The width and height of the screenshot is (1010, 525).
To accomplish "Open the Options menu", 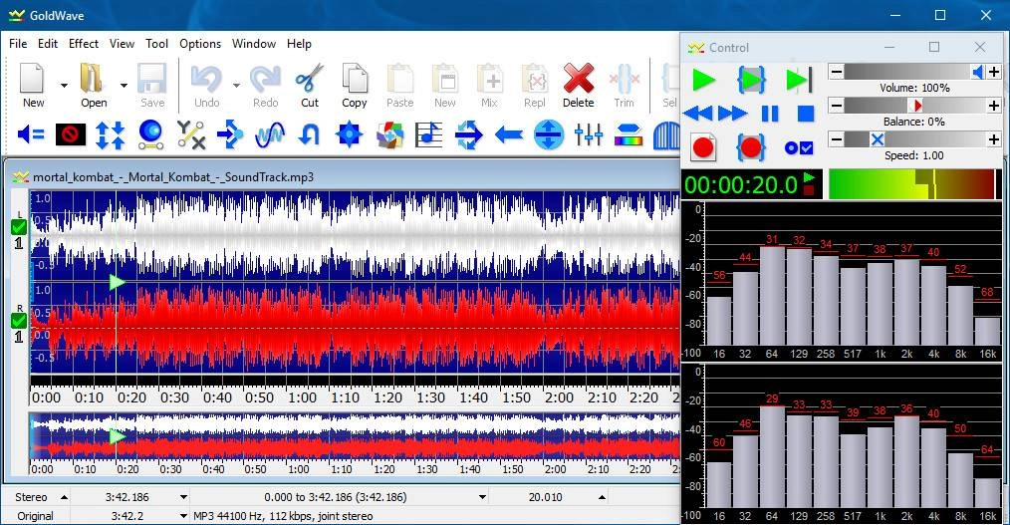I will (x=200, y=44).
